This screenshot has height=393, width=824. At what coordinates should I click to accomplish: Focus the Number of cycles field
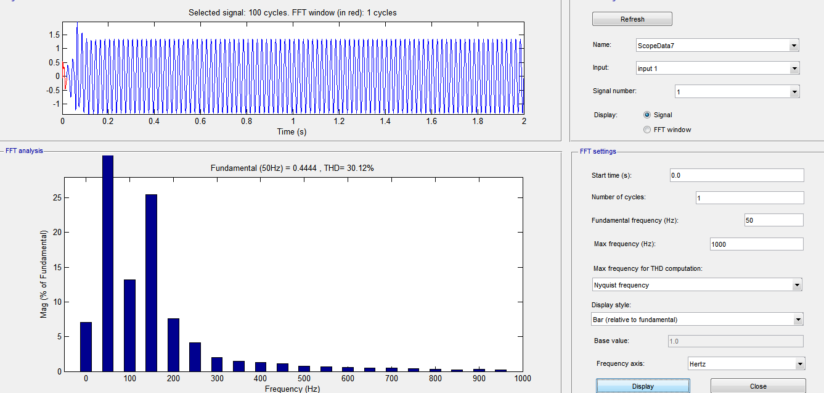coord(749,198)
